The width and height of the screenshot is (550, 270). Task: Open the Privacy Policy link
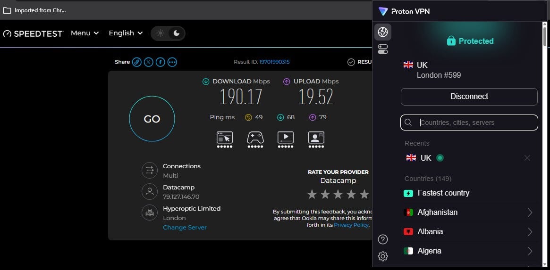click(351, 225)
